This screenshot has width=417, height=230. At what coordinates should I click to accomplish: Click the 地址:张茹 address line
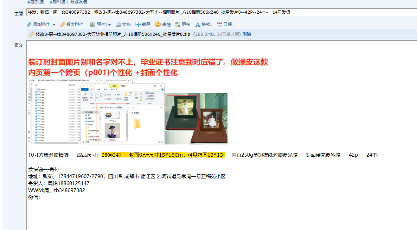click(127, 176)
